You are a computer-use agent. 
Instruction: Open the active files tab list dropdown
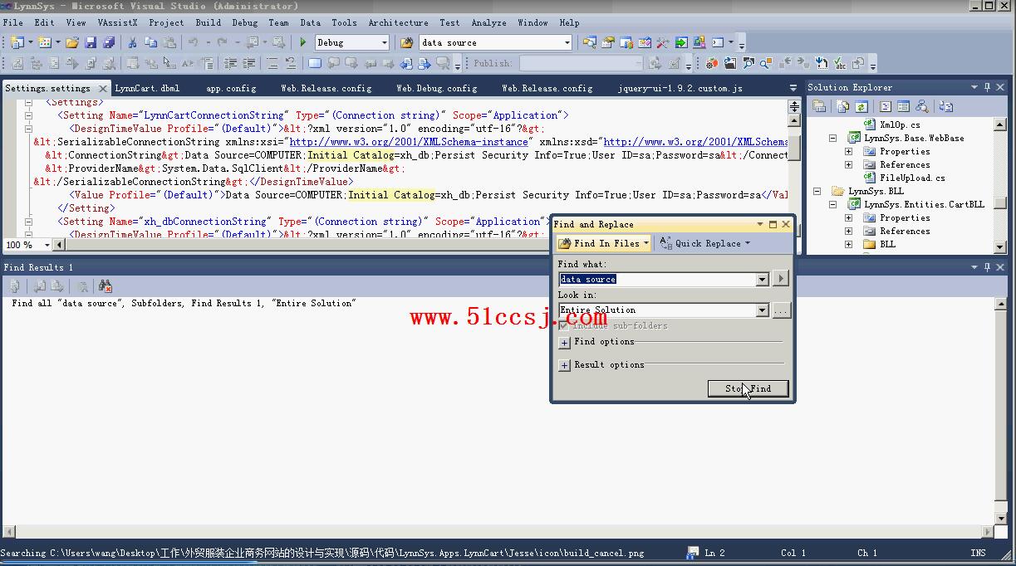[x=793, y=87]
